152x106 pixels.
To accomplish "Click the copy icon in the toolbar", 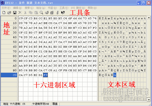I will click(31, 13).
